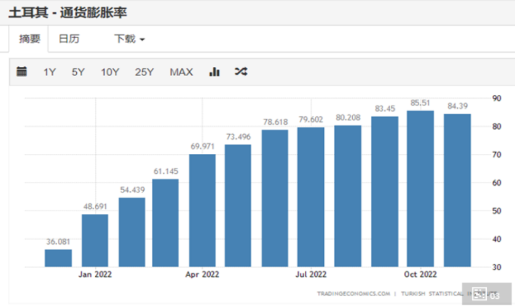Choose the 25Y time range

point(144,72)
